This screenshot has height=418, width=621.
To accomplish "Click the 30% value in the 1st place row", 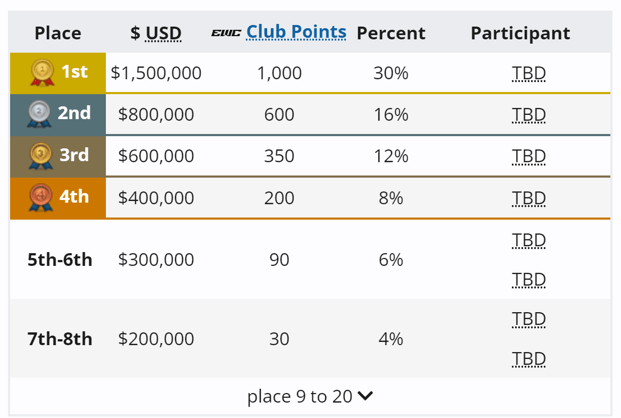I will [392, 73].
